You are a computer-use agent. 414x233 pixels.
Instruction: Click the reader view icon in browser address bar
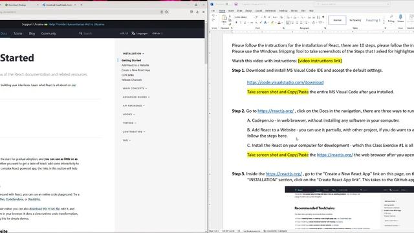(162, 12)
